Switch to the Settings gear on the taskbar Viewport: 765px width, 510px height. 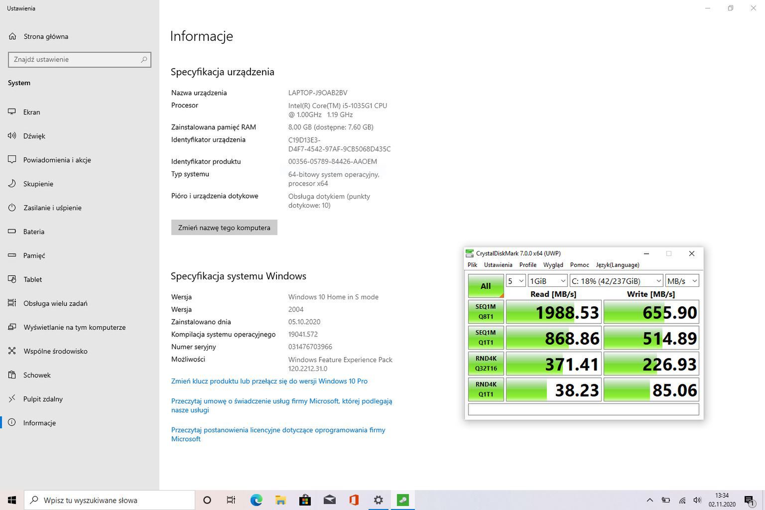[378, 500]
